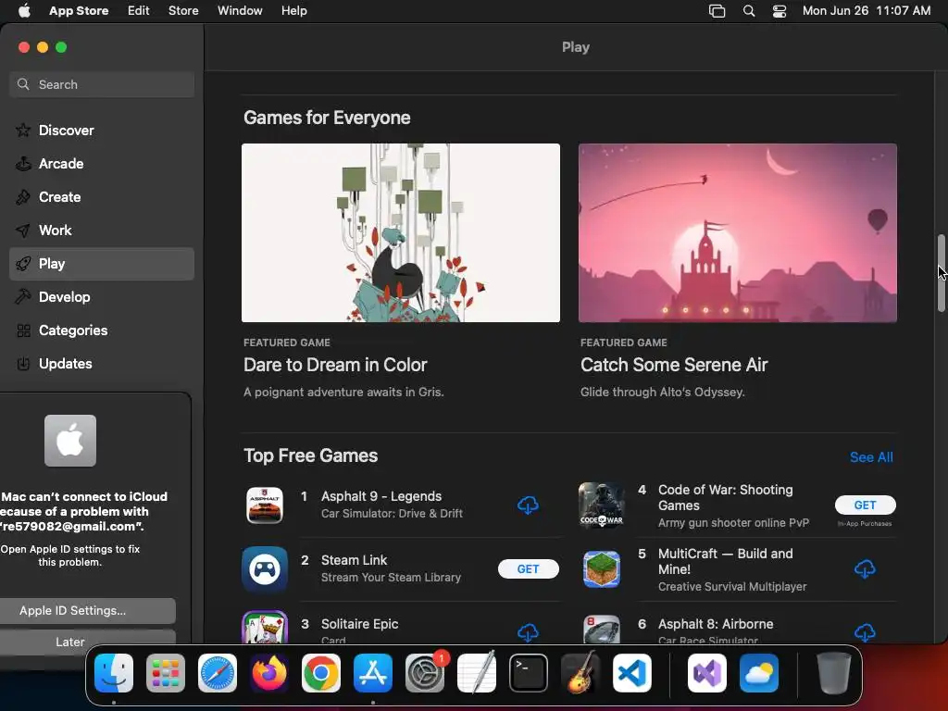The width and height of the screenshot is (948, 711).
Task: Open the Discover section star icon
Action: 23,130
